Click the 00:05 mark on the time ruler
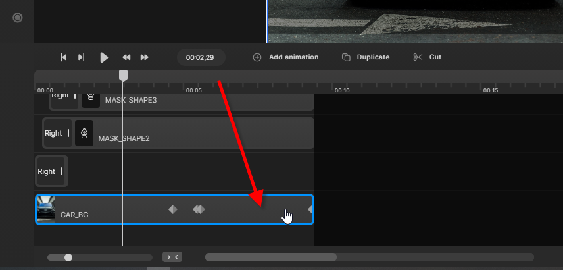The image size is (563, 270). [x=193, y=90]
